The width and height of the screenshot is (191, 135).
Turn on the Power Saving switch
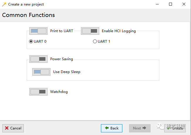(38, 59)
